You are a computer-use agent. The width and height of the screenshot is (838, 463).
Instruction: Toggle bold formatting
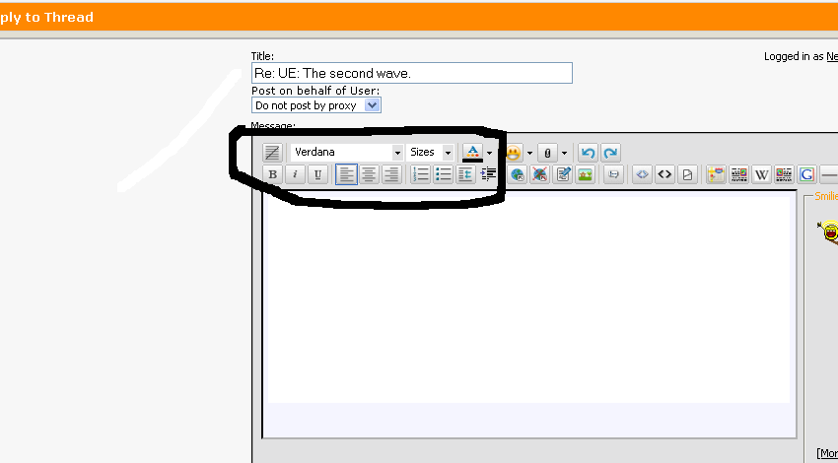[272, 175]
